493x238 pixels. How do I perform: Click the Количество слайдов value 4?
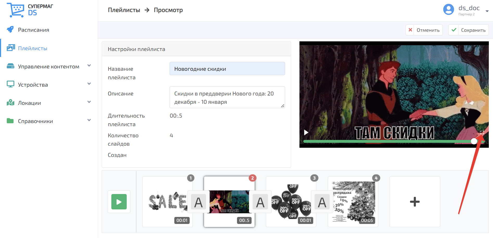click(171, 136)
